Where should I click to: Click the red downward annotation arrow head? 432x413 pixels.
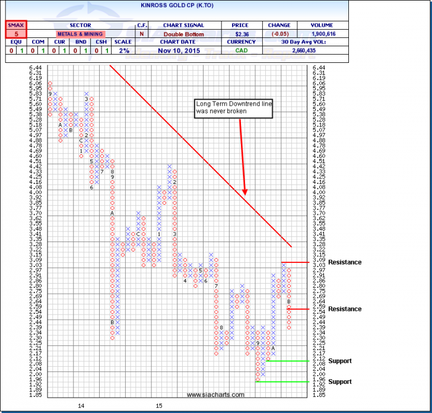coord(244,191)
